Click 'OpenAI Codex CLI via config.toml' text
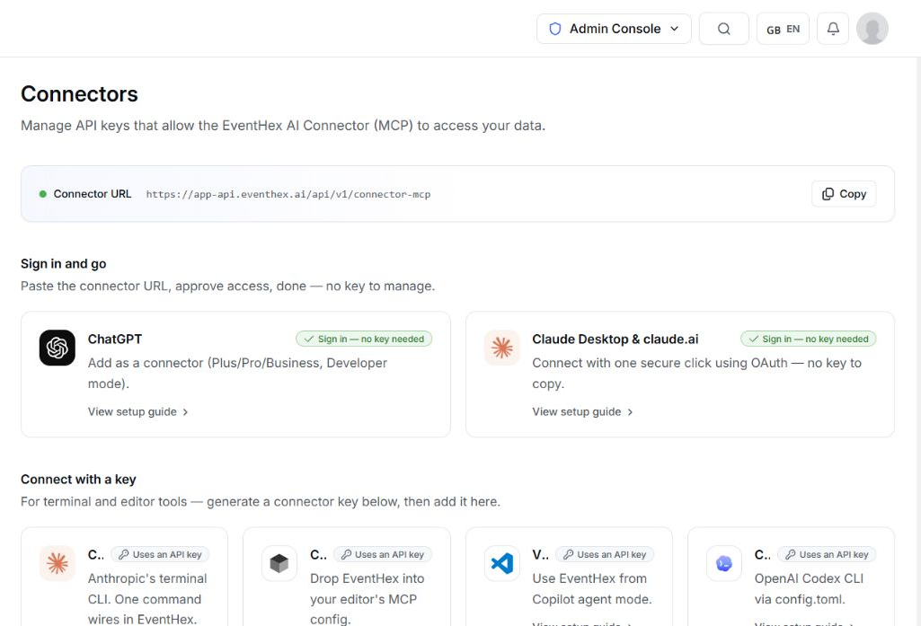921x626 pixels. click(x=809, y=588)
